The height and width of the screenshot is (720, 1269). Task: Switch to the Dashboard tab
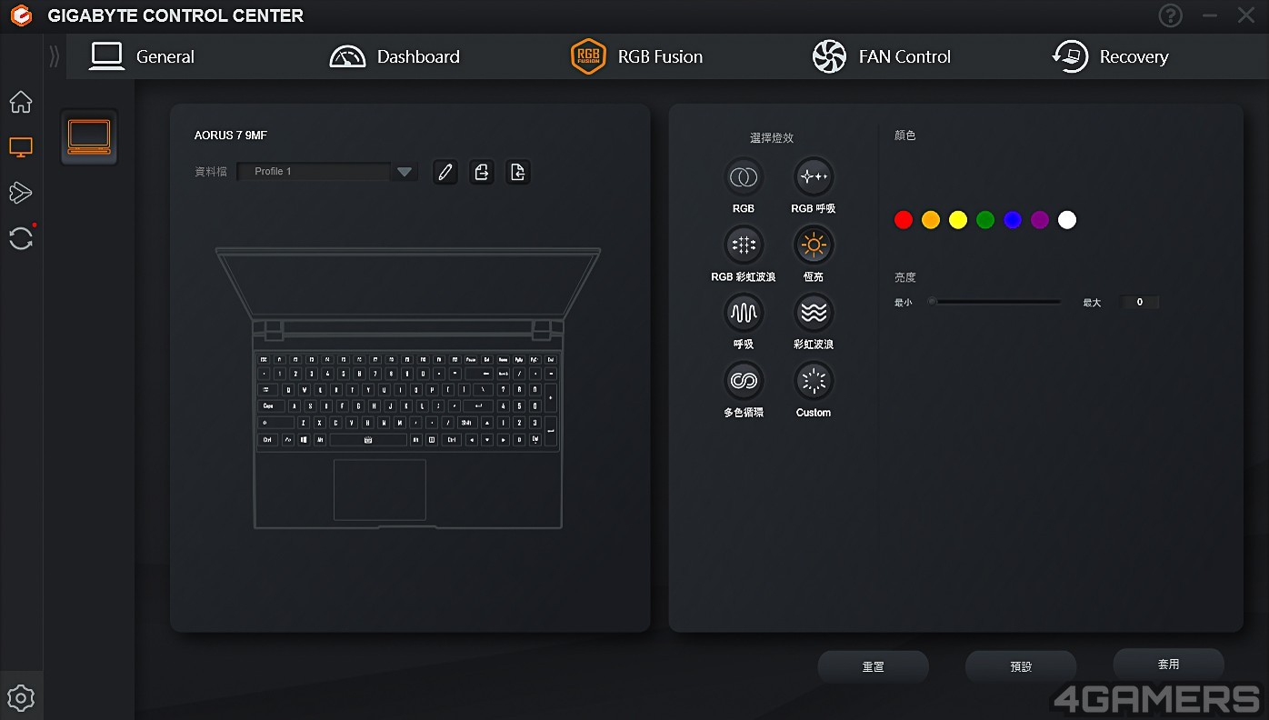click(x=395, y=56)
